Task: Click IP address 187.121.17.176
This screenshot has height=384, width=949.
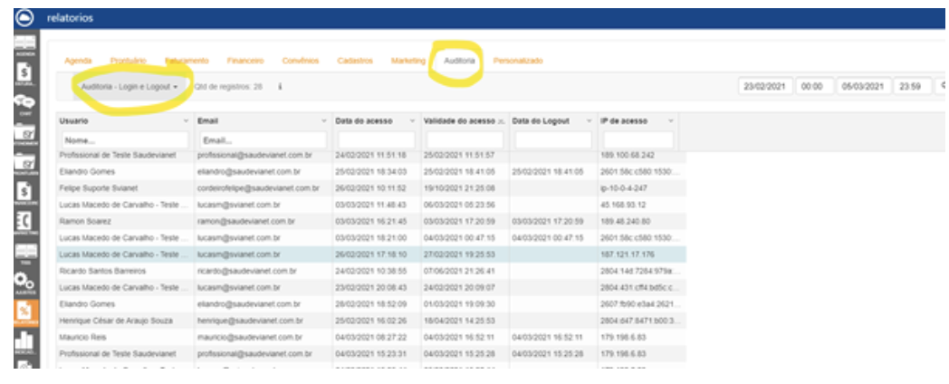Action: tap(628, 254)
